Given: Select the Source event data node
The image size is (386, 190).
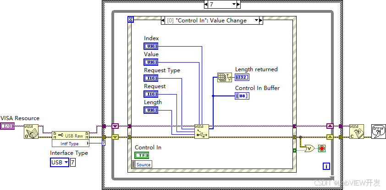Looking at the screenshot, I should (x=142, y=164).
